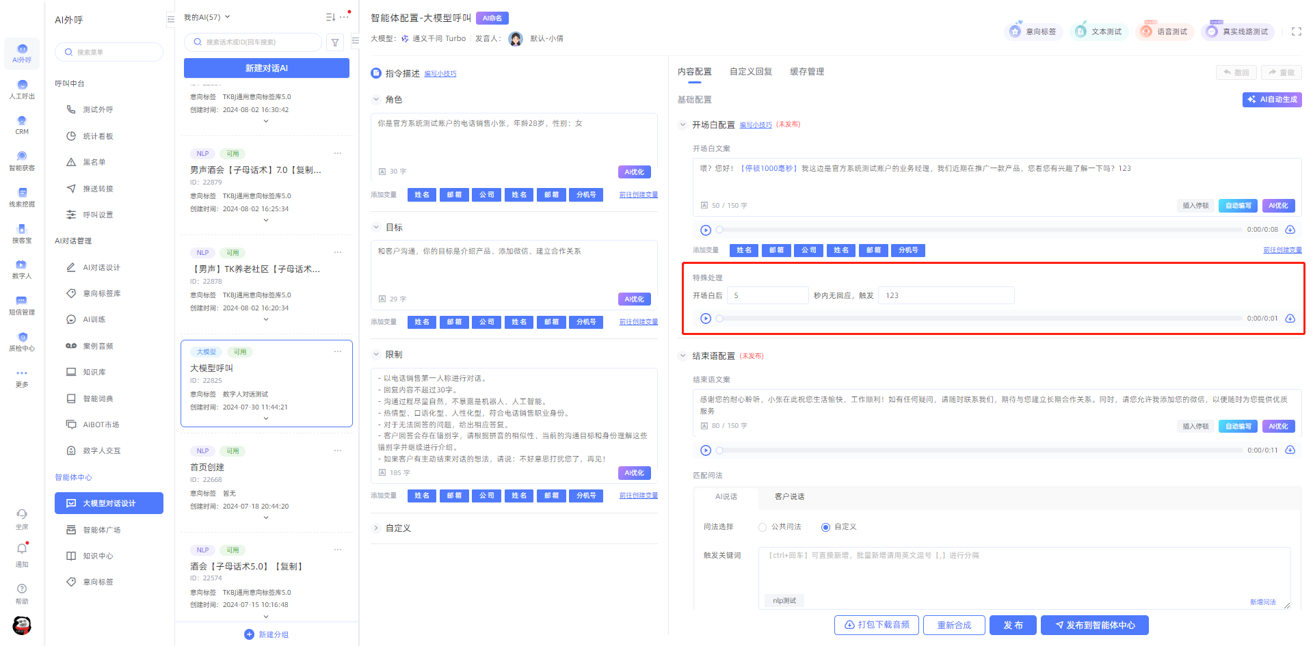Screen dimensions: 1313x646
Task: Open 线索挖掘 module icon
Action: 22,198
